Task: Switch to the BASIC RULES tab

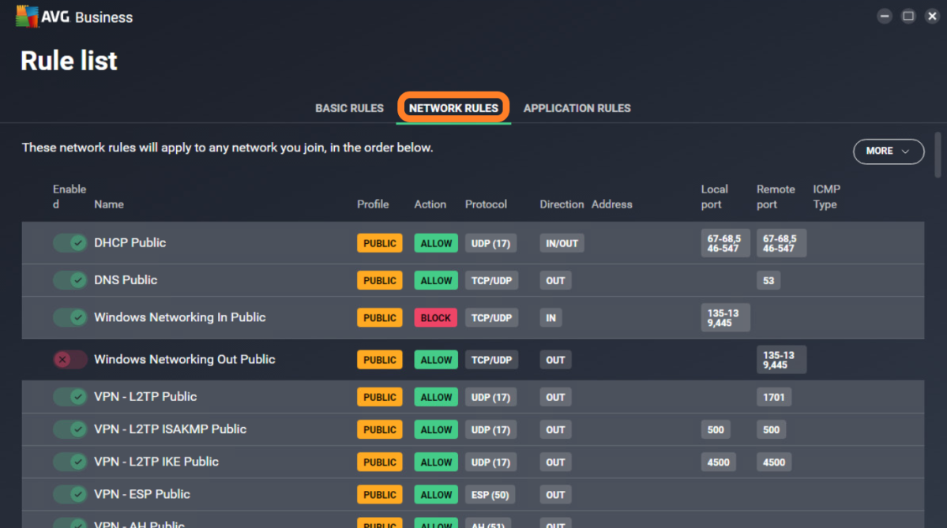Action: coord(349,108)
